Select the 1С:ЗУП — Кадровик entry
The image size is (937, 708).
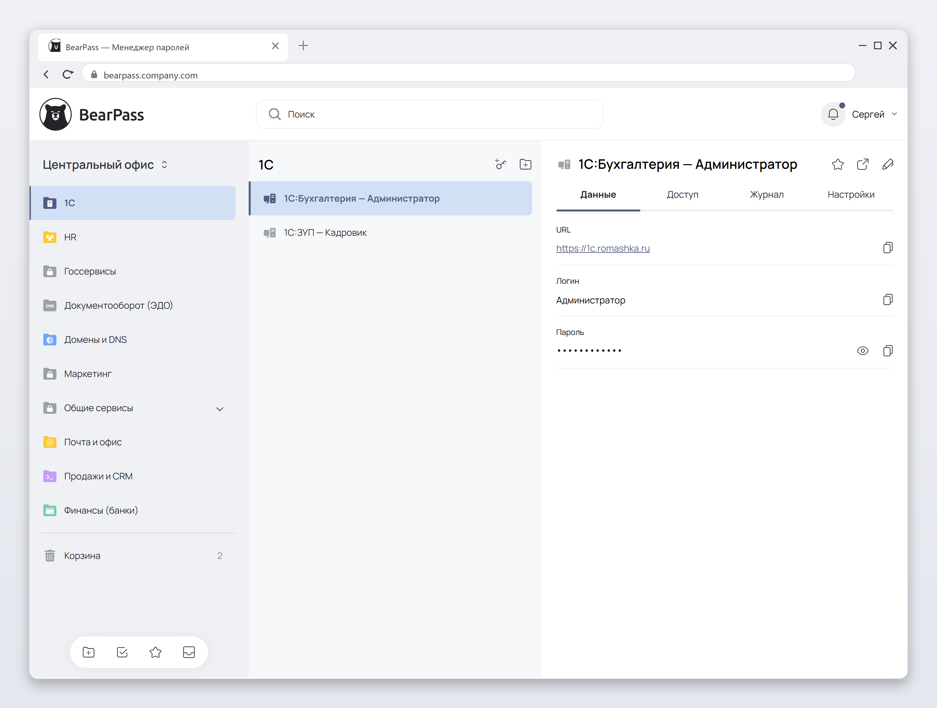pyautogui.click(x=390, y=233)
